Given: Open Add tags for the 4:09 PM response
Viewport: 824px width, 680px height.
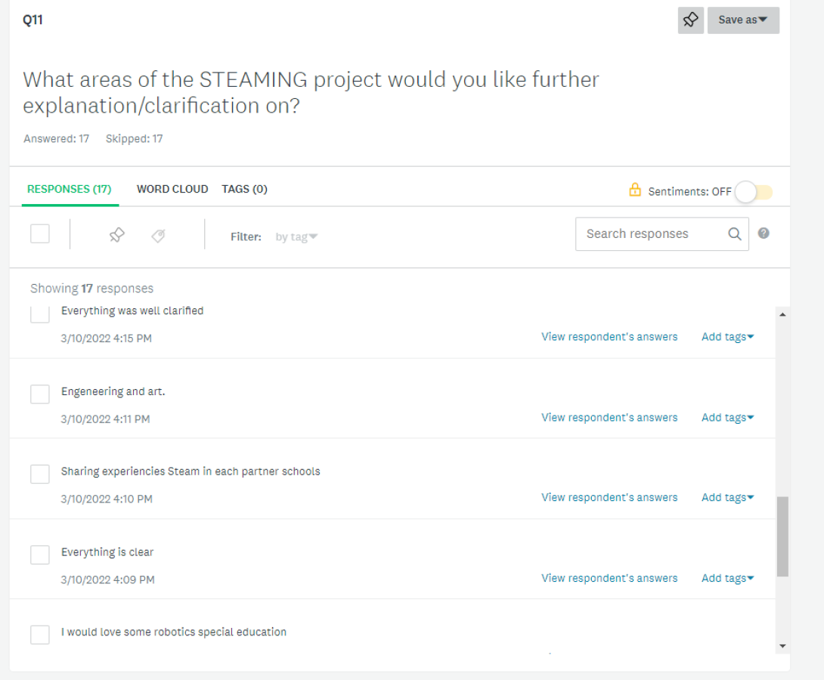Looking at the screenshot, I should tap(727, 579).
